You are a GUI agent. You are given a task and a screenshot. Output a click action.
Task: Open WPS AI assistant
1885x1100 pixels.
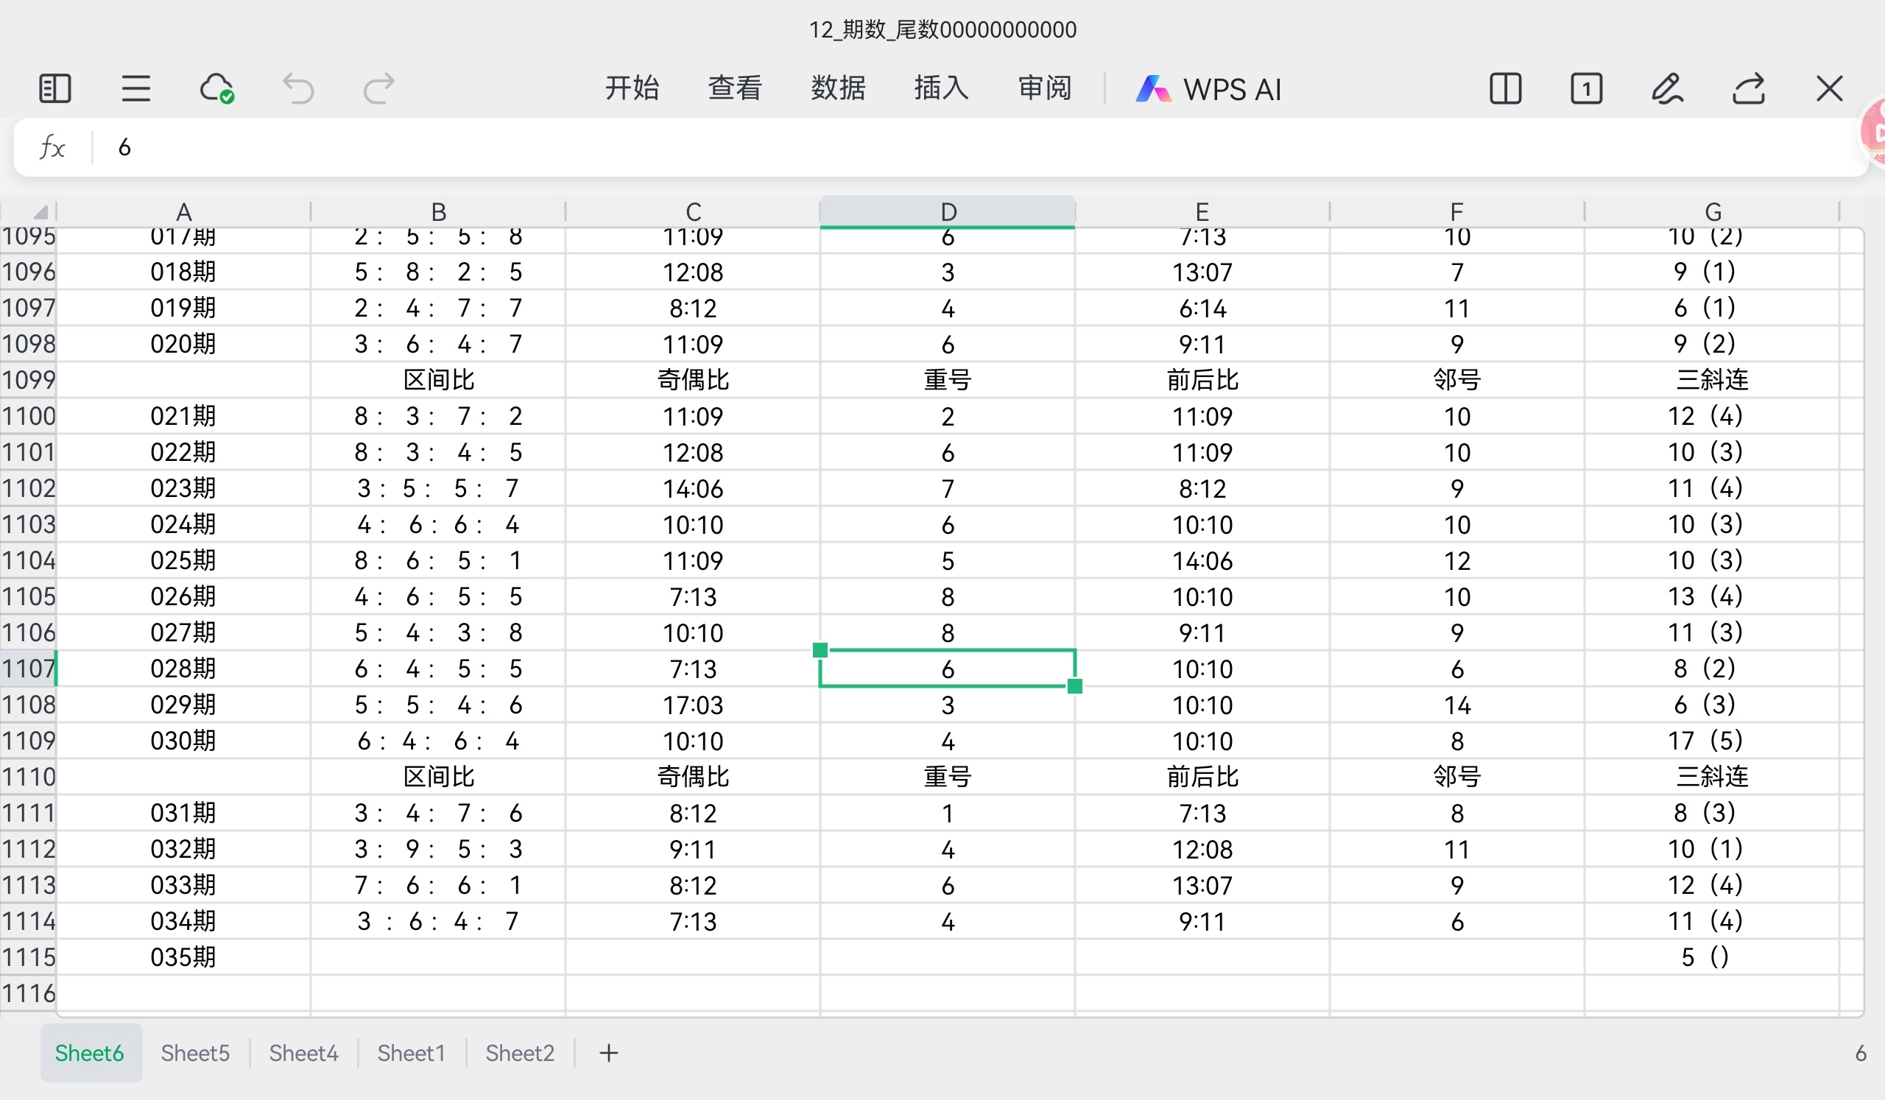click(x=1210, y=88)
